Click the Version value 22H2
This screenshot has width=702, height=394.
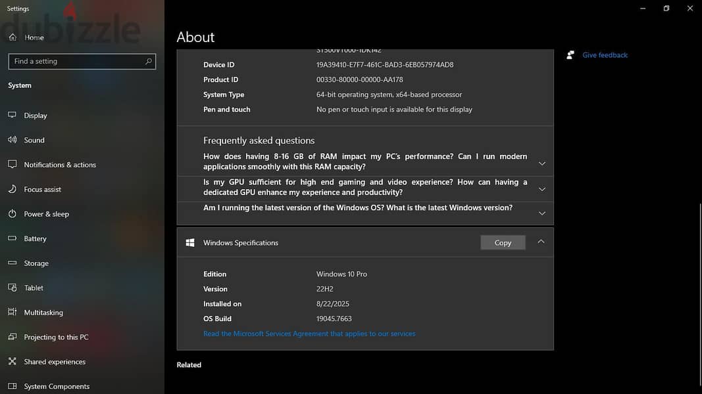tap(324, 289)
